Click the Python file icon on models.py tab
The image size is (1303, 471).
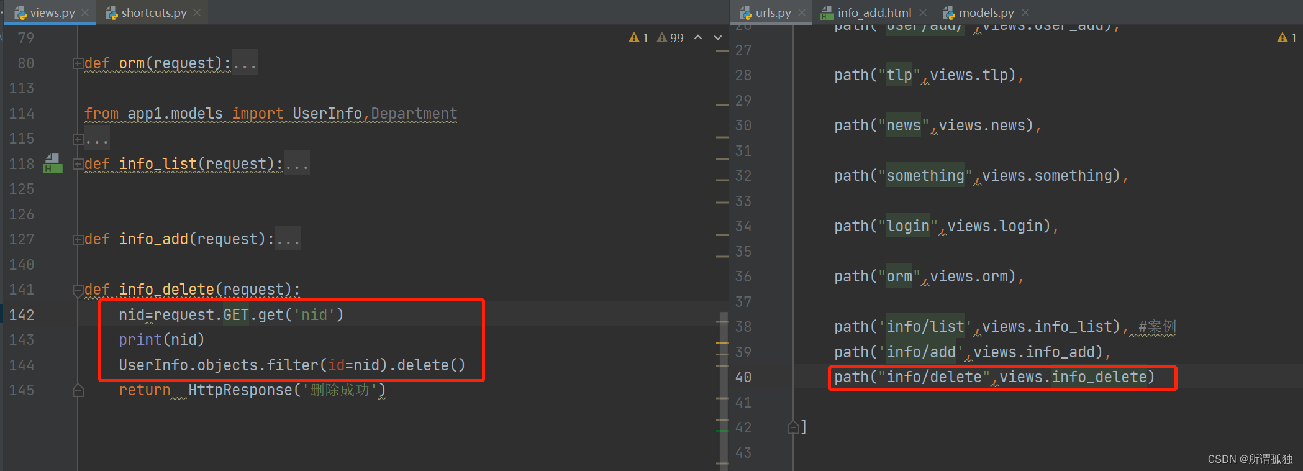click(x=949, y=12)
